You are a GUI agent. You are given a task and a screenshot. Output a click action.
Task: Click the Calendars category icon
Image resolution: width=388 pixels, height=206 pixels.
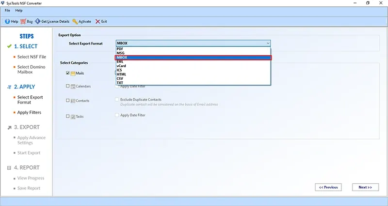click(x=73, y=87)
